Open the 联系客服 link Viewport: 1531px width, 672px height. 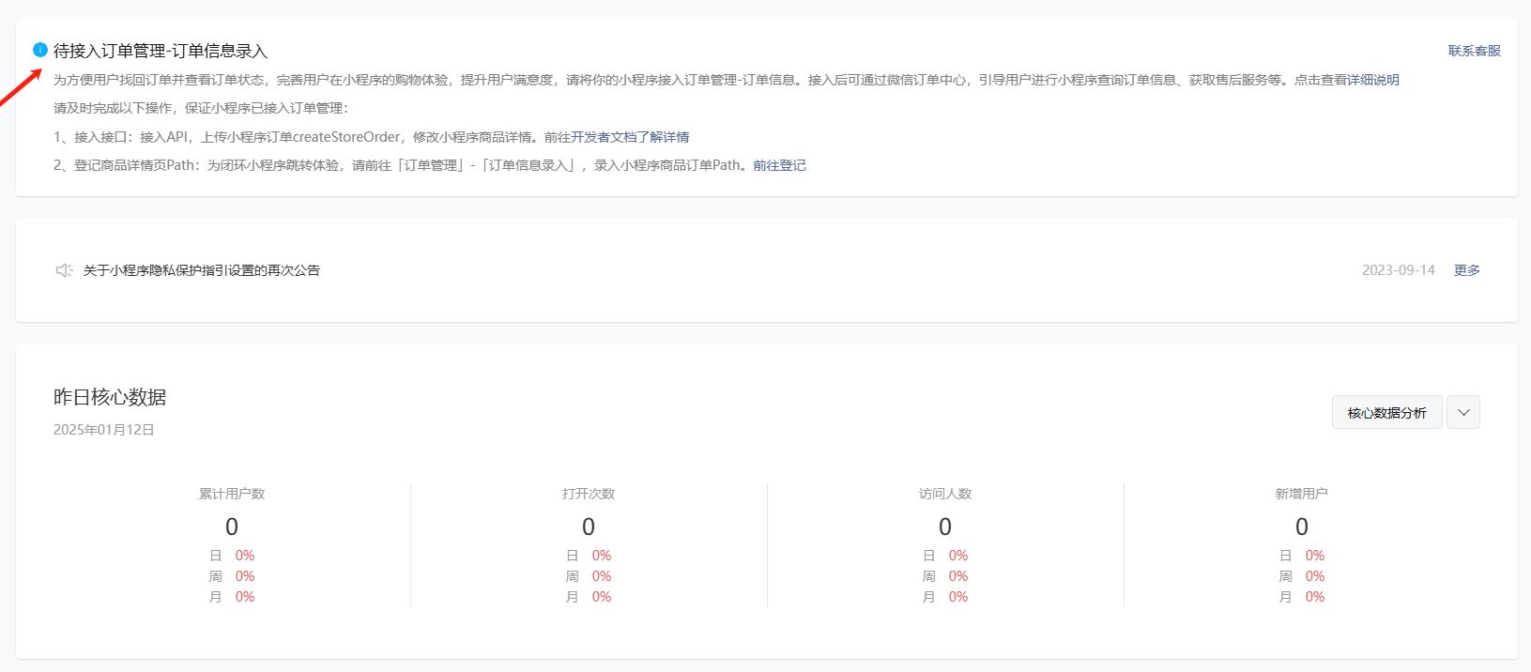point(1474,51)
